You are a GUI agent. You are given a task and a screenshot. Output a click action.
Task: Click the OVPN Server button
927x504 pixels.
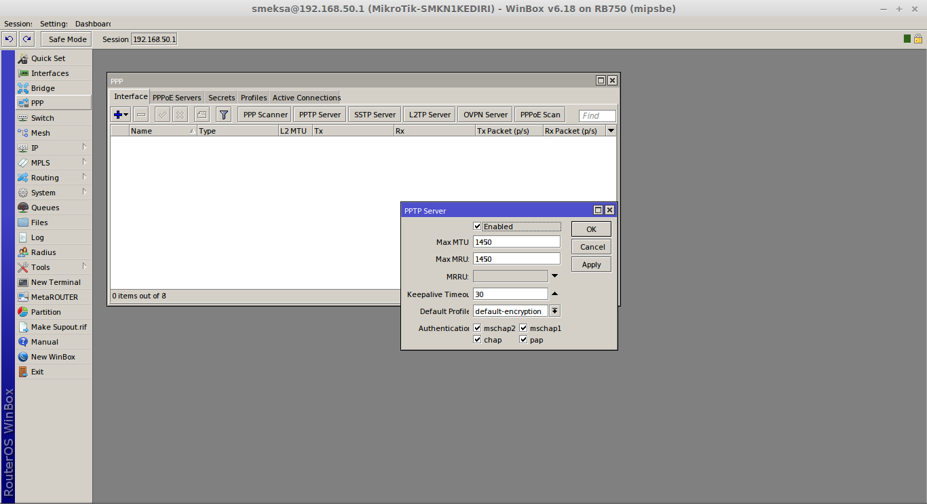[x=485, y=115]
